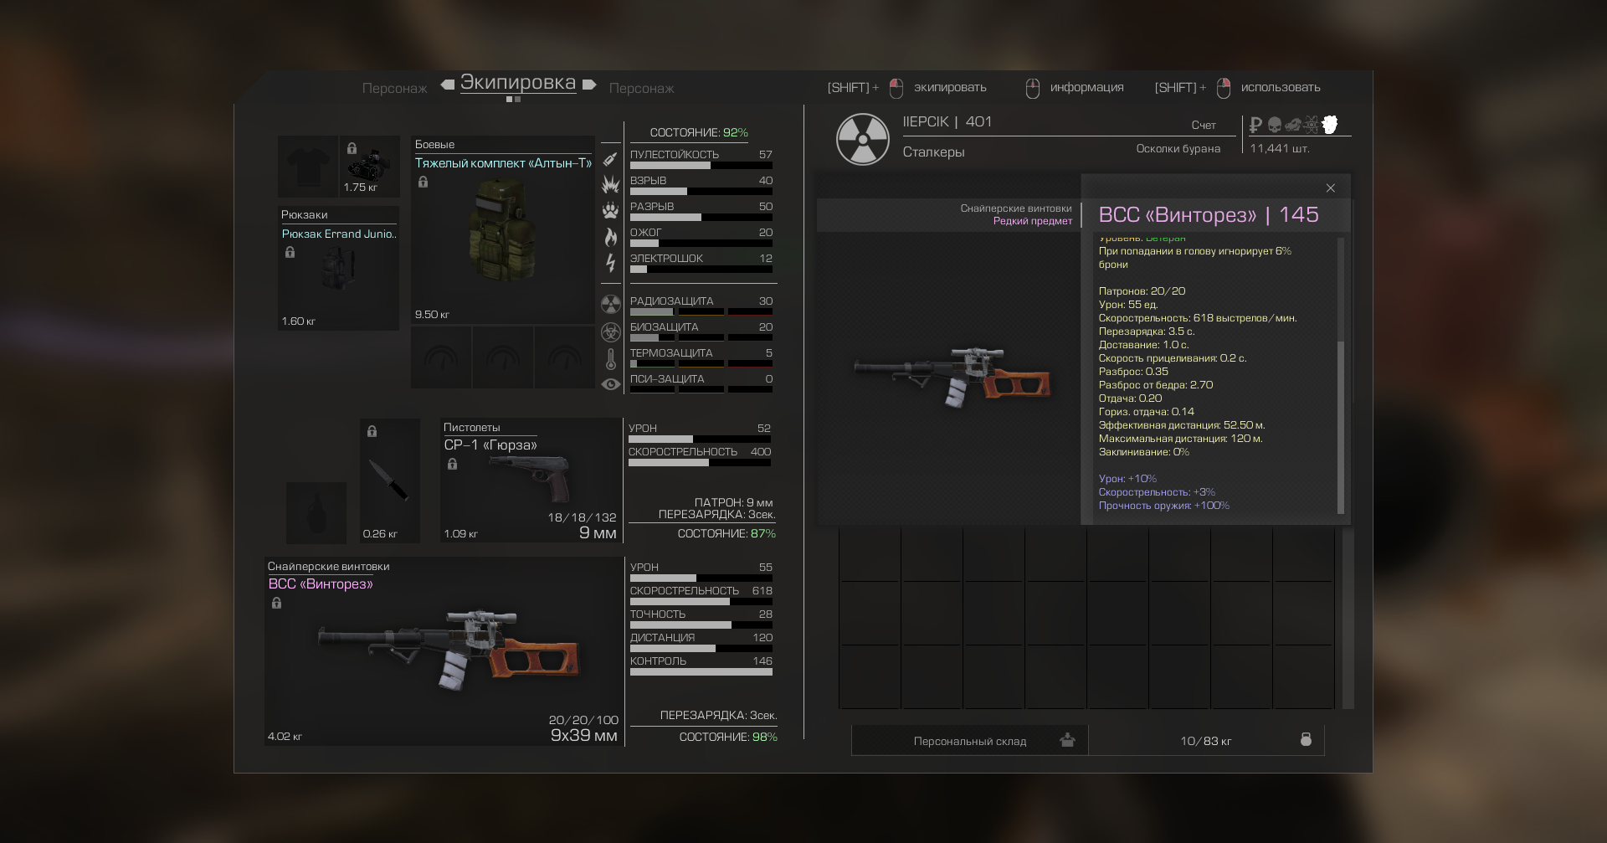Click the second container gauge slot
The image size is (1607, 843).
coord(503,357)
